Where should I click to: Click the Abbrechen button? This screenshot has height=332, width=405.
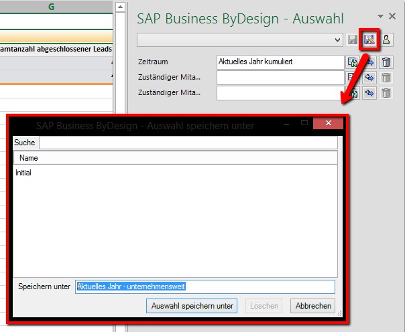coord(312,306)
